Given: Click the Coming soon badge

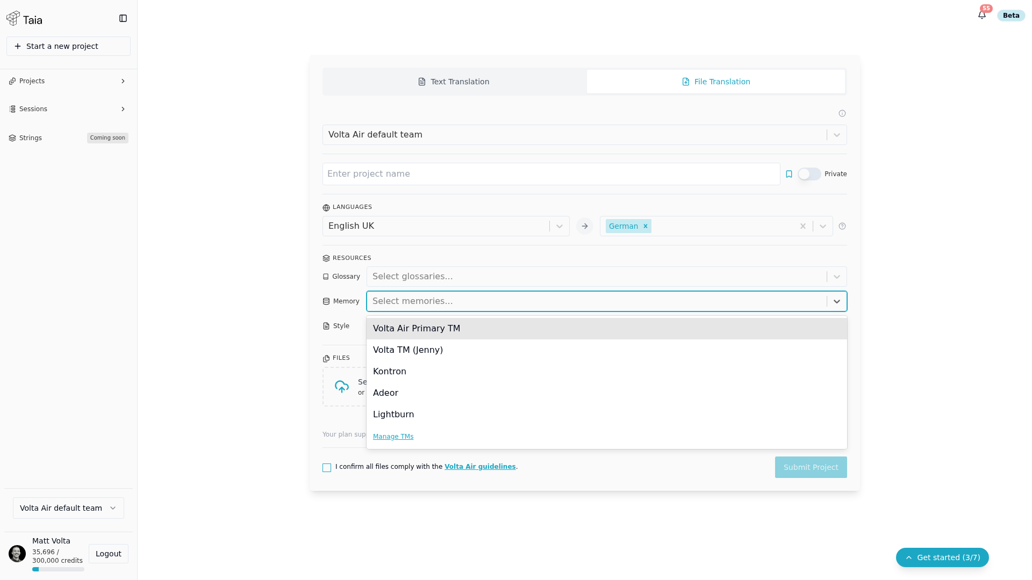Looking at the screenshot, I should pos(107,138).
